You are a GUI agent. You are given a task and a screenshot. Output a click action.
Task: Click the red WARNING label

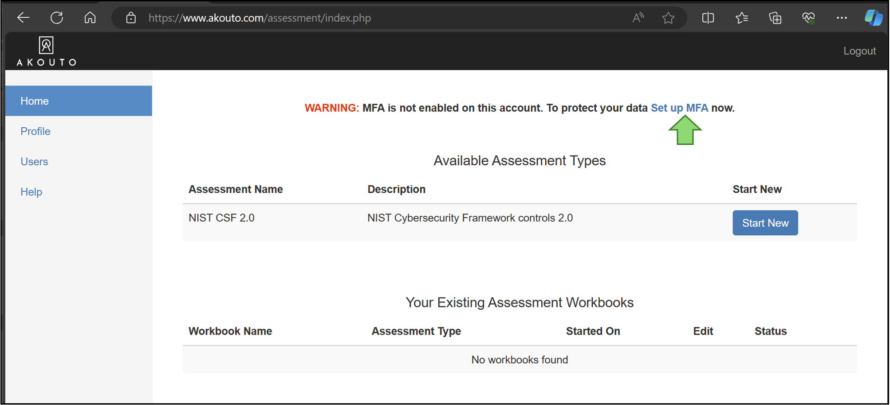[331, 108]
